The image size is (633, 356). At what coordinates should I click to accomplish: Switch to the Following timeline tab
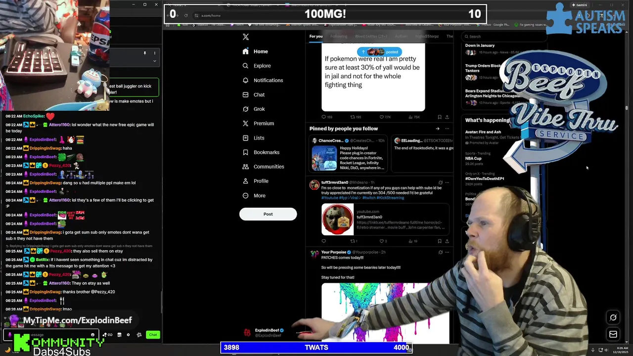point(339,36)
